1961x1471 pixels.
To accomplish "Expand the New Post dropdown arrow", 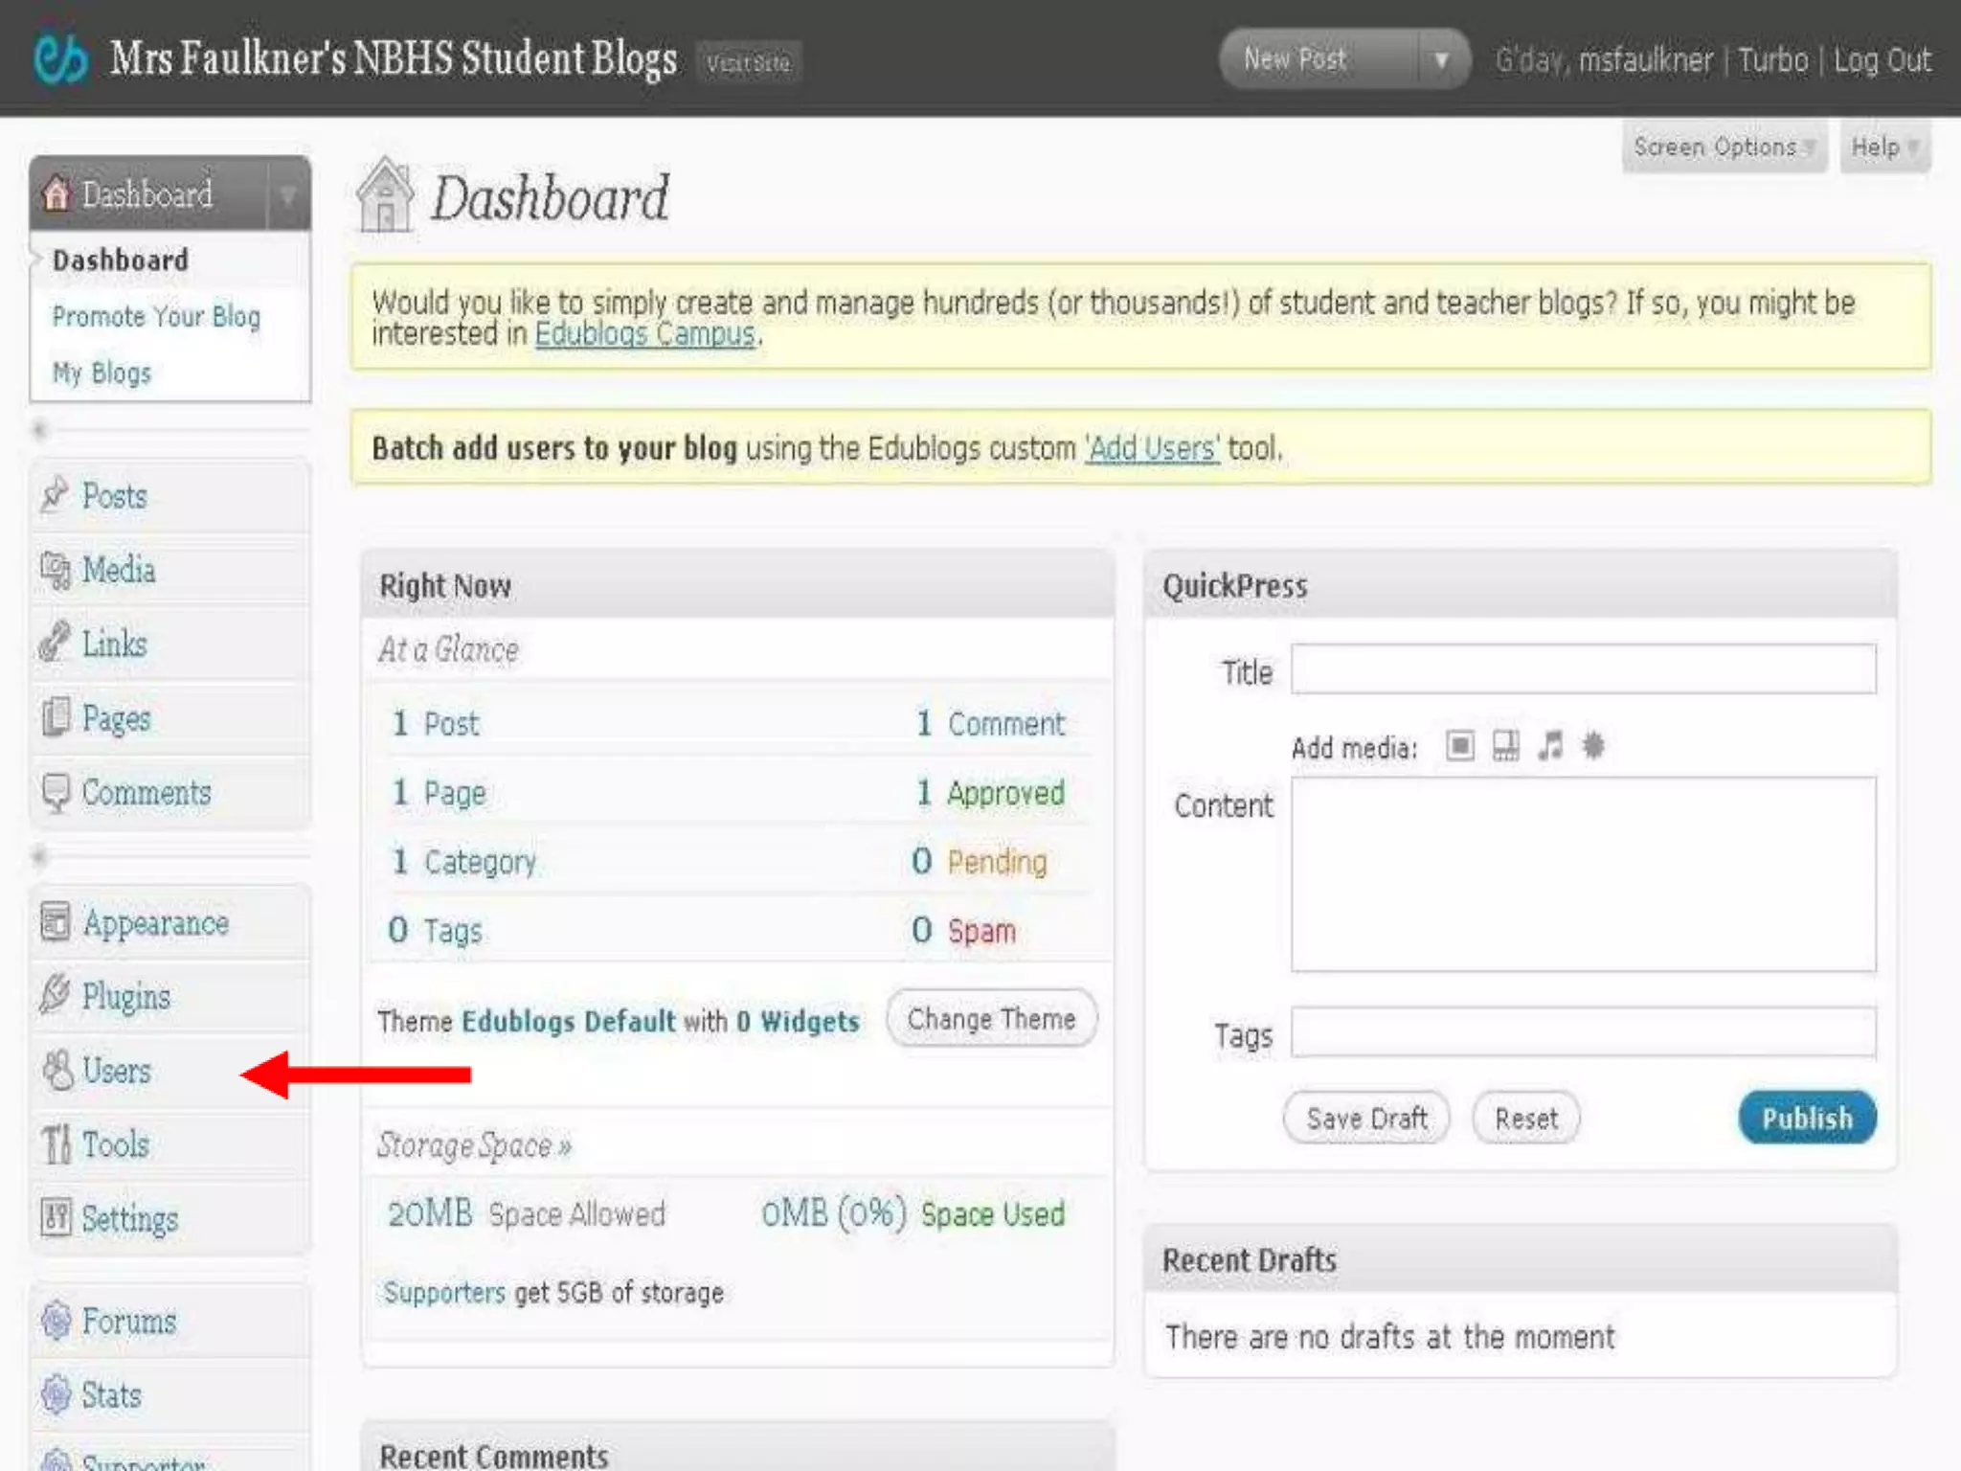I will [x=1441, y=60].
